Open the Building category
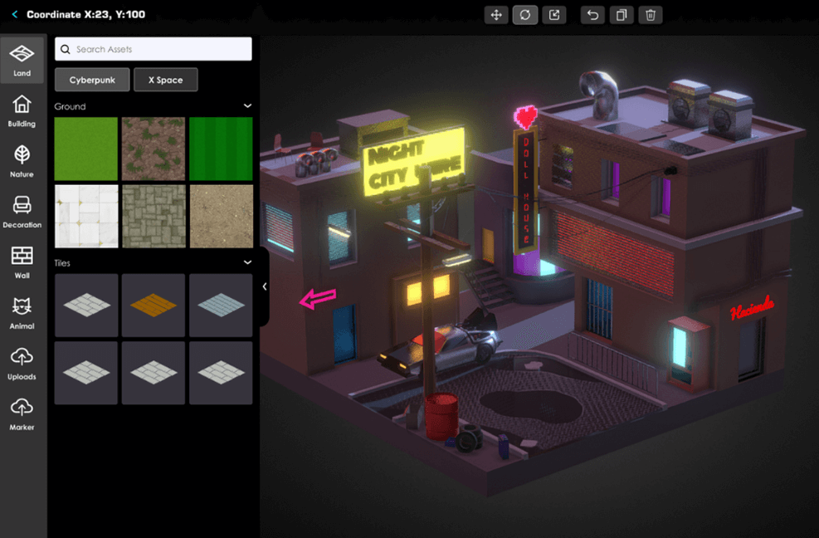This screenshot has width=819, height=538. (22, 110)
